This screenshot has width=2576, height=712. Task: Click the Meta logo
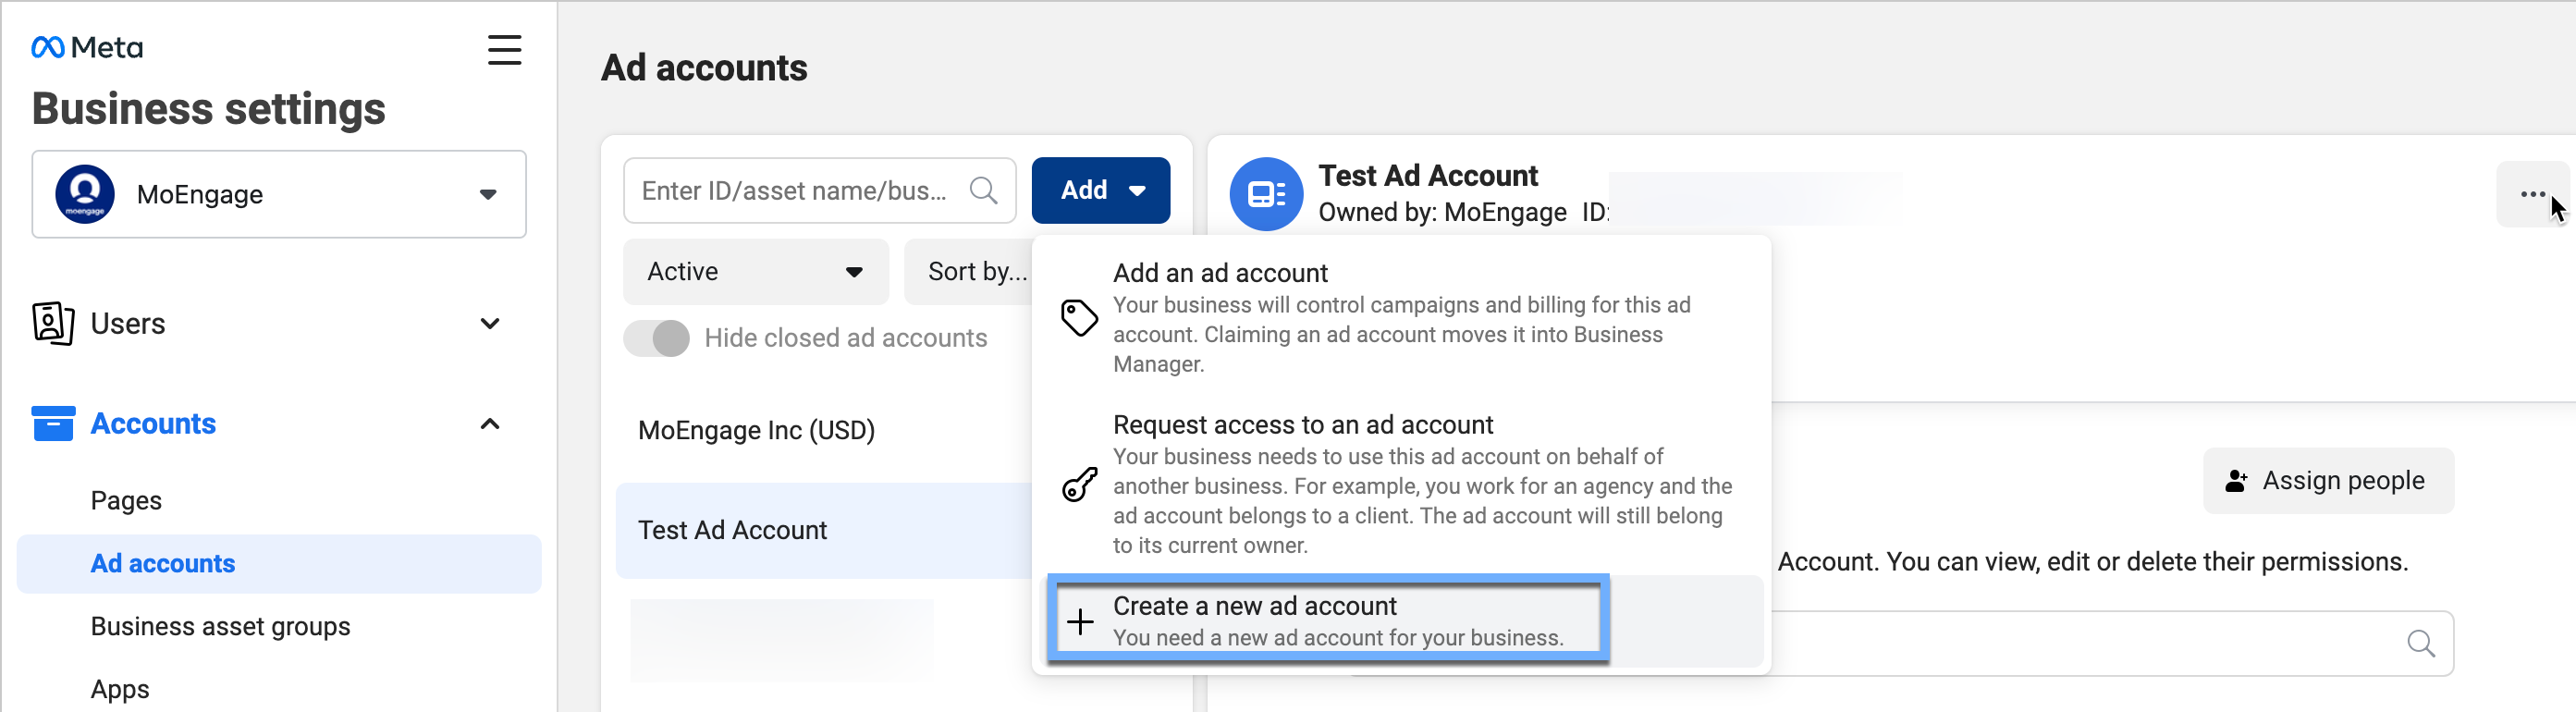(87, 47)
